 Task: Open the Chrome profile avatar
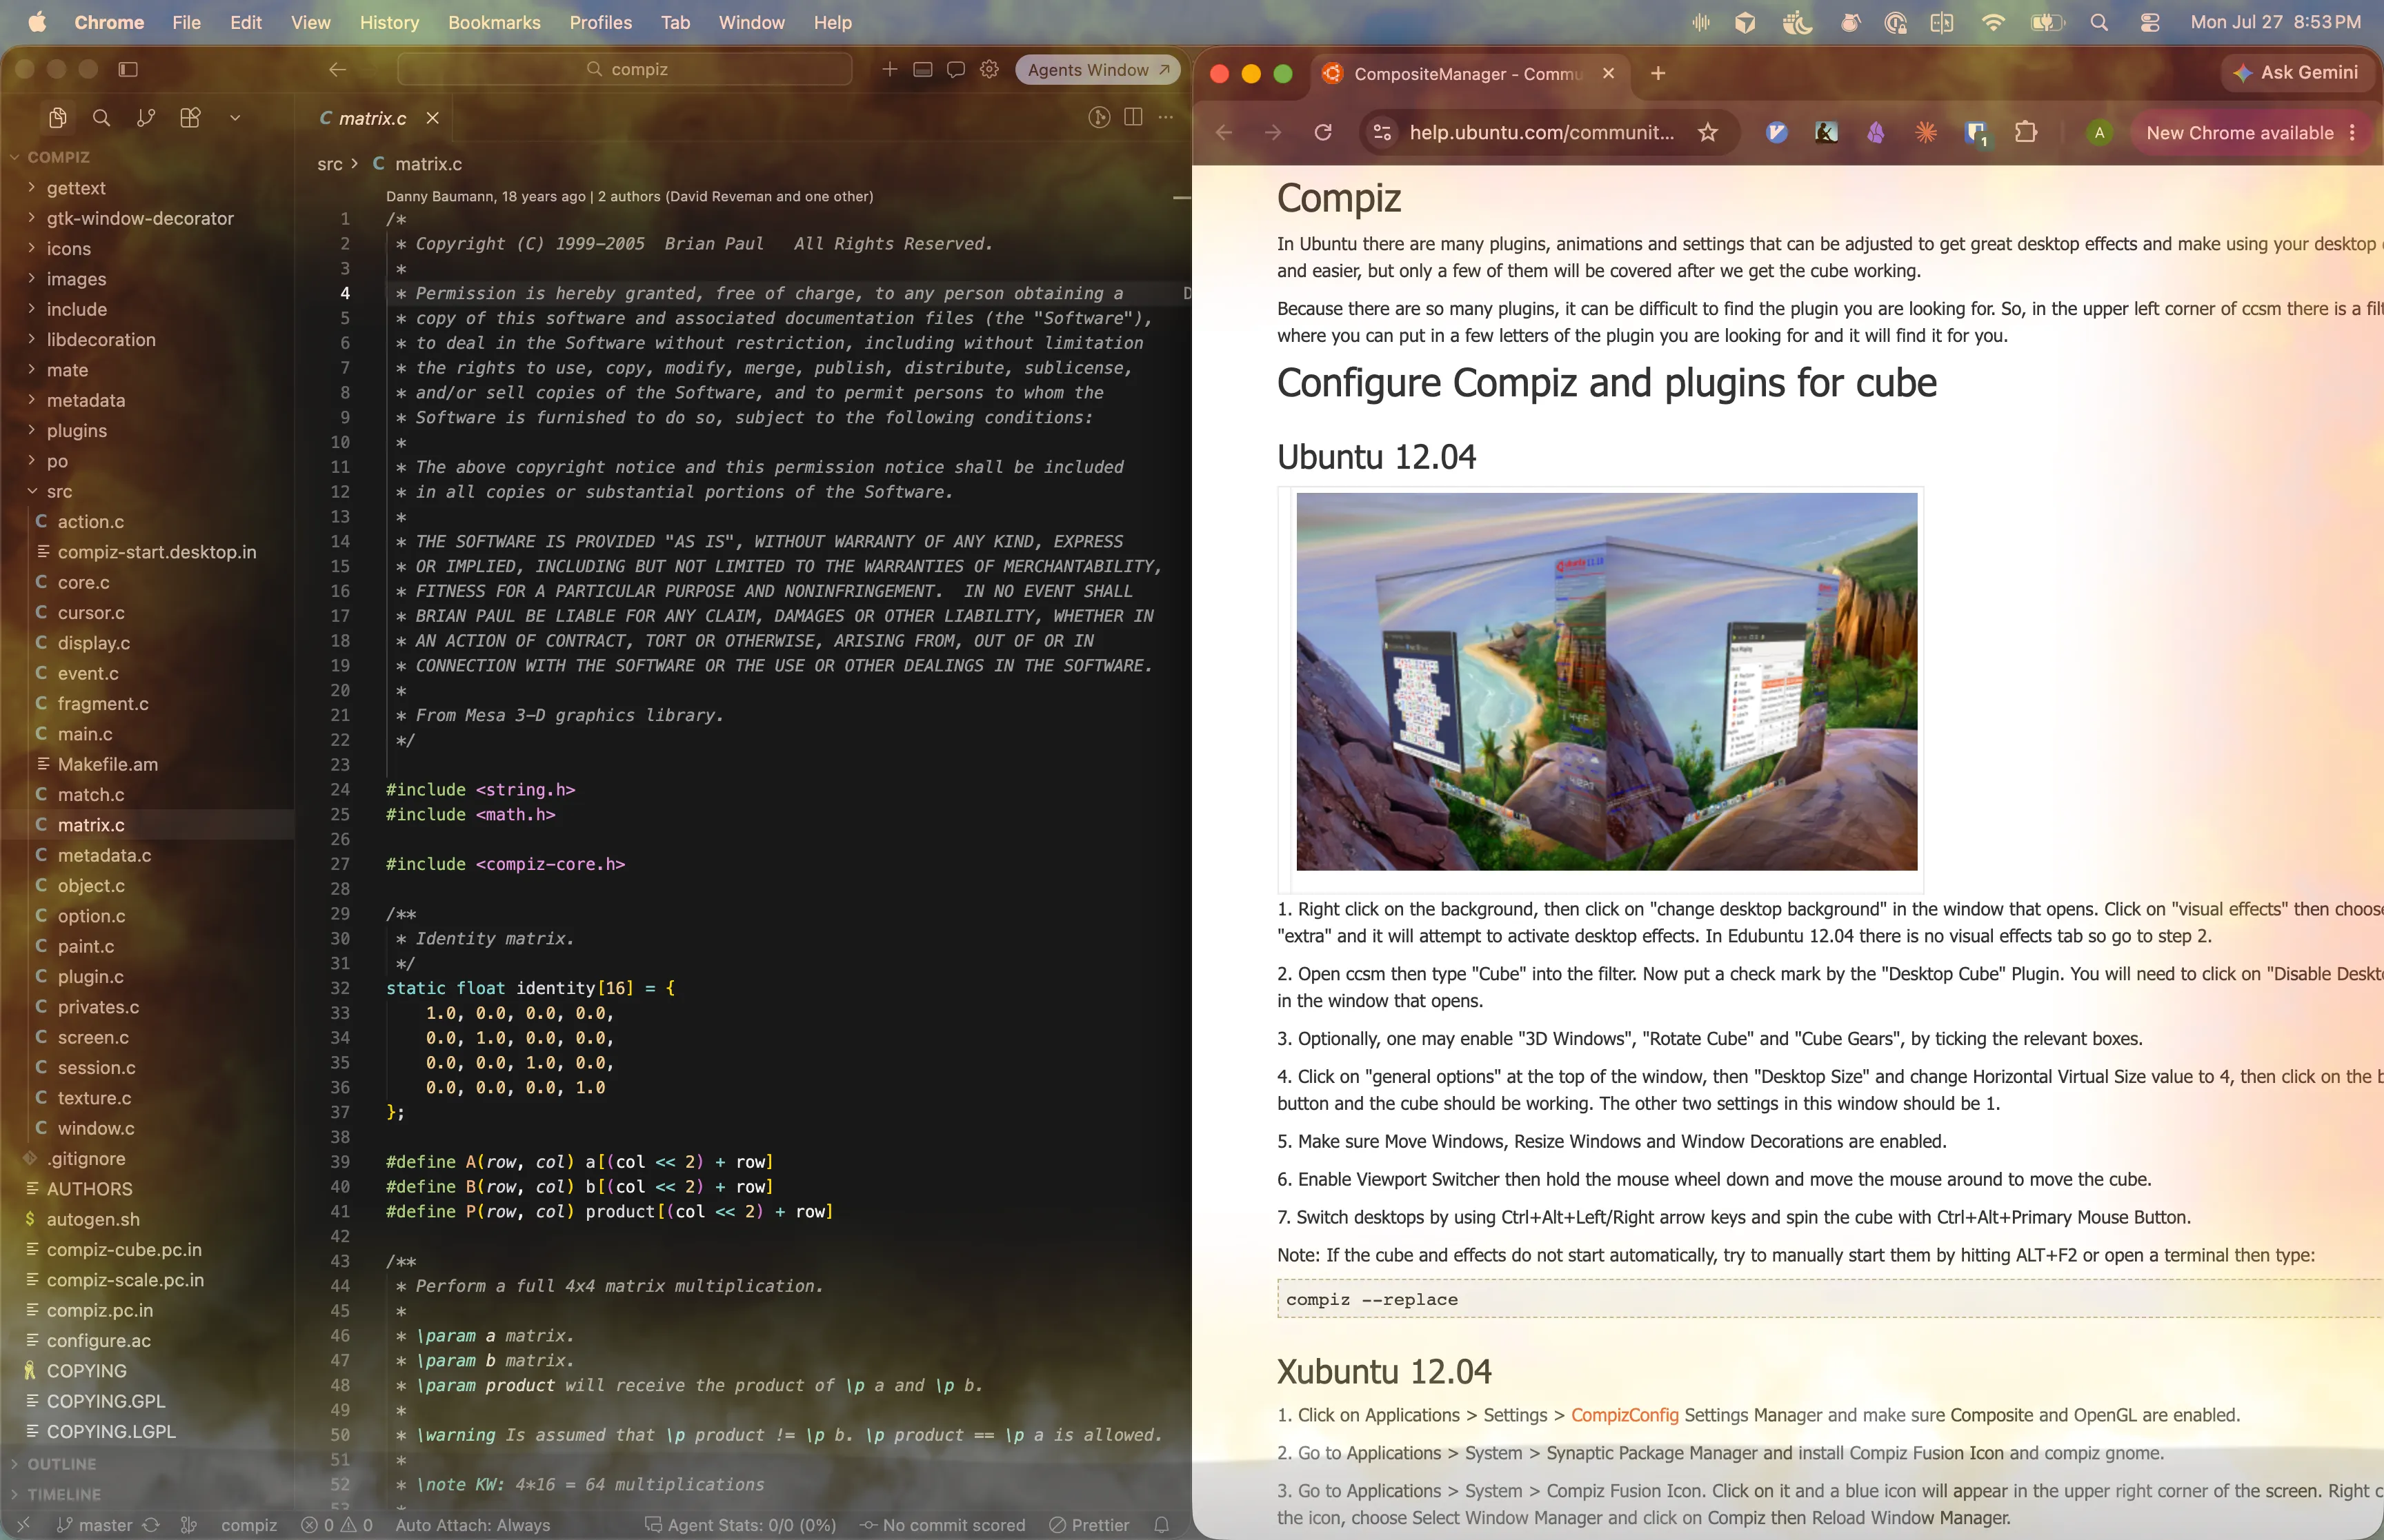click(2099, 132)
